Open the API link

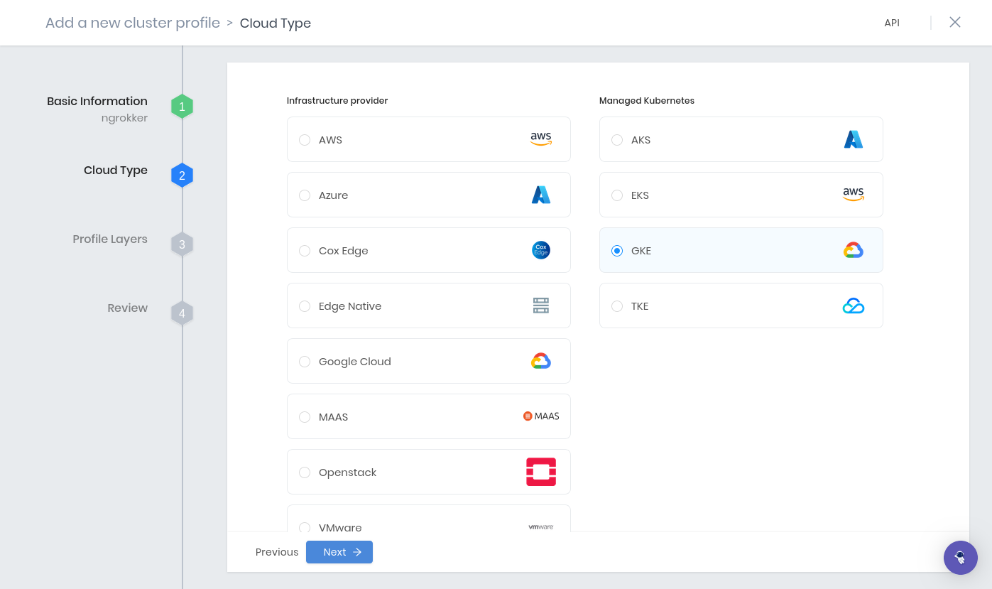[892, 22]
